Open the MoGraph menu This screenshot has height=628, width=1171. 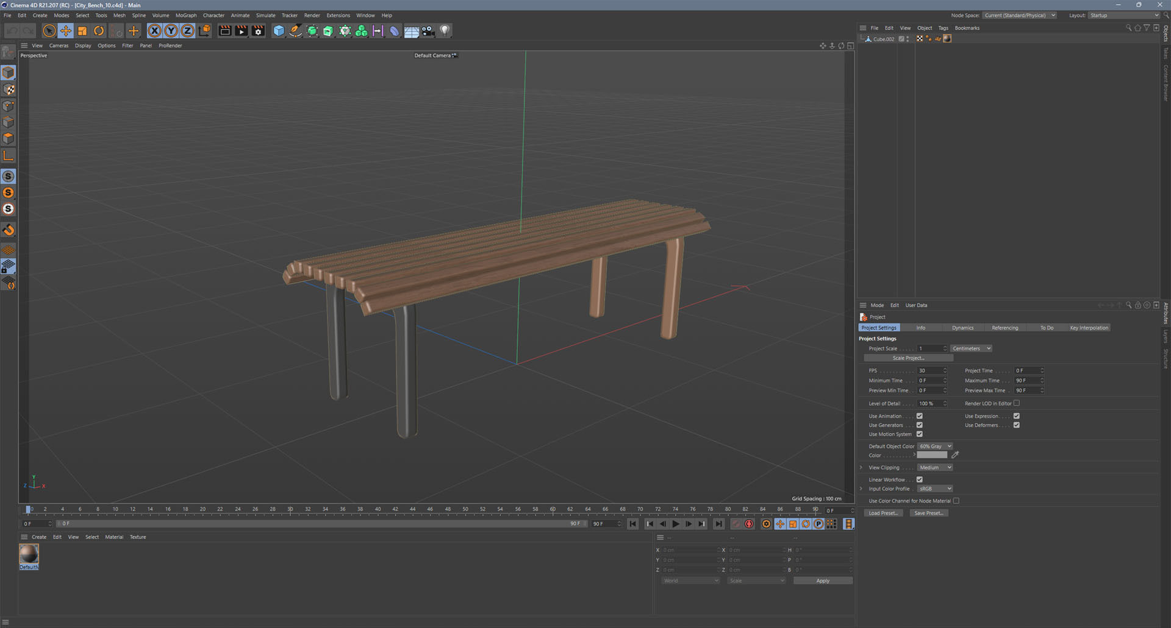pyautogui.click(x=186, y=15)
